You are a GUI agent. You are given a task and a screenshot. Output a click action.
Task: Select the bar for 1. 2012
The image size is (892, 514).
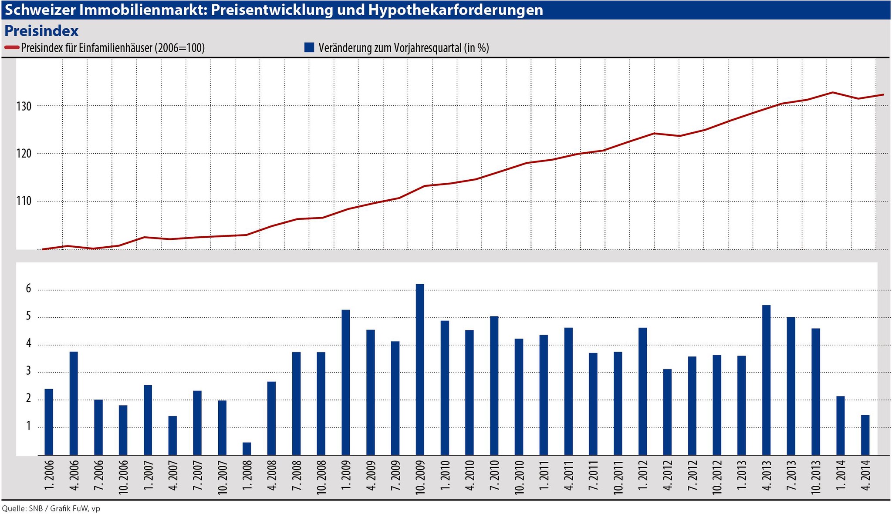pos(642,391)
